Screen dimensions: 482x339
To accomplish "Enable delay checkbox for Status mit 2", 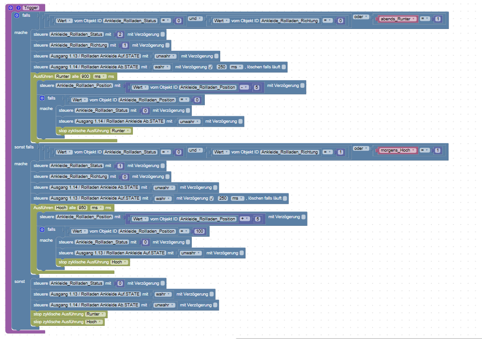I will [163, 34].
